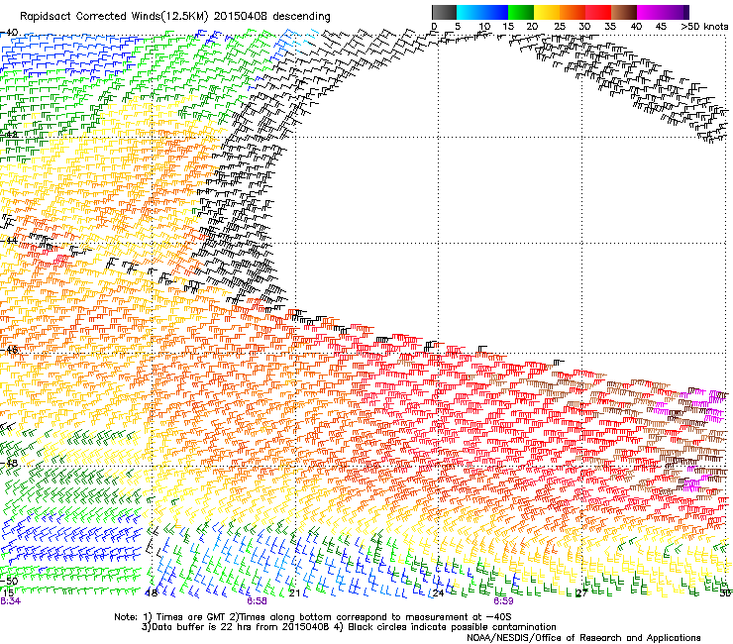
Task: Click the purple '8:34' time label
Action: tap(10, 601)
